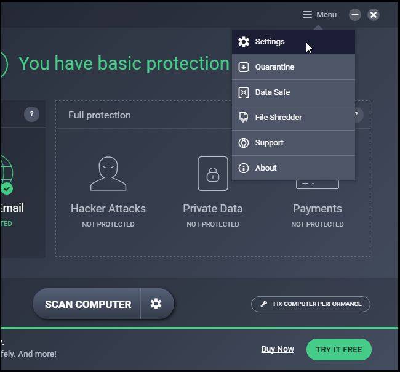Click the Payments tile label
400x372 pixels.
pyautogui.click(x=318, y=209)
